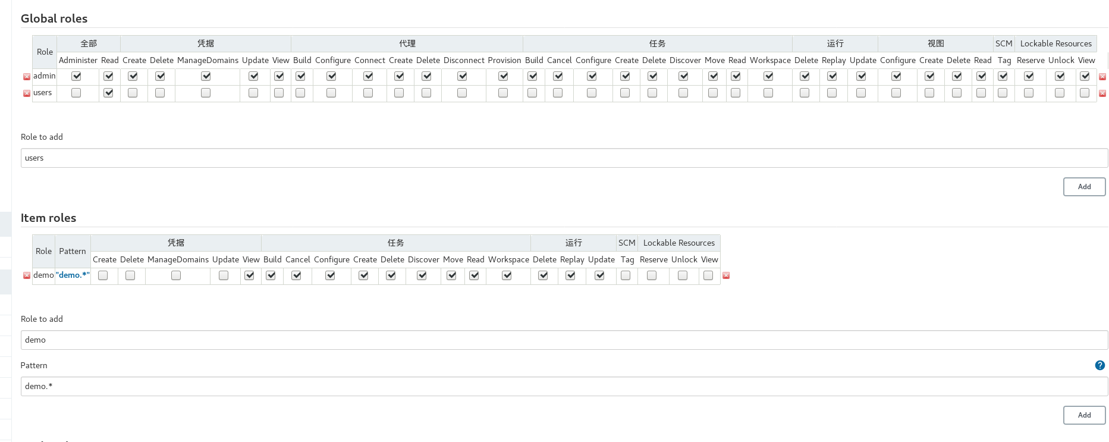Uncheck Build permission for demo role

click(x=271, y=275)
